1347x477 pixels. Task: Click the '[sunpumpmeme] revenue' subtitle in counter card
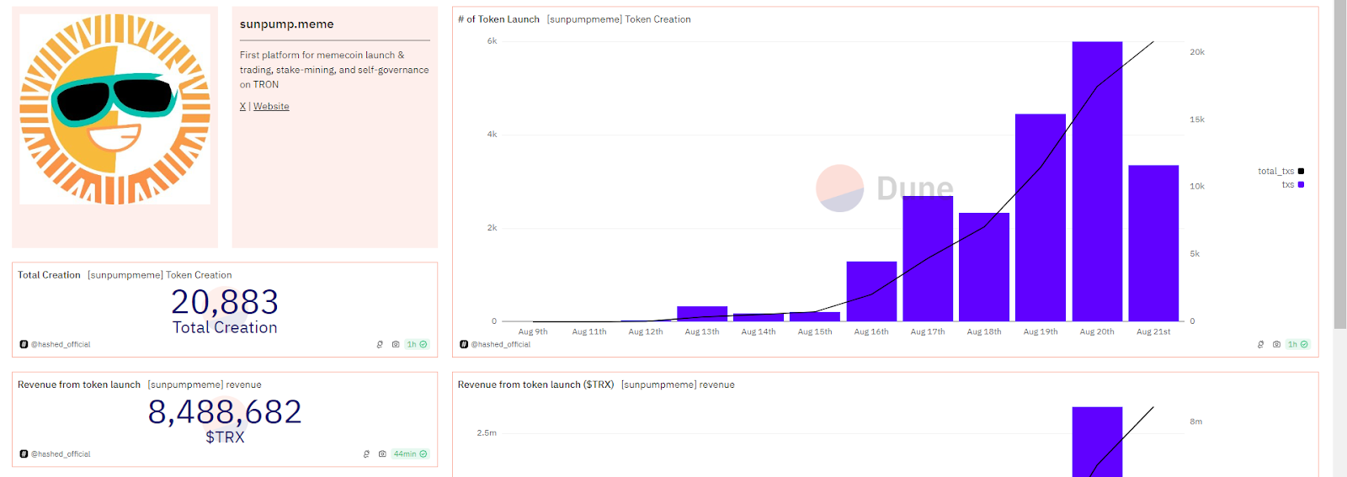tap(205, 384)
